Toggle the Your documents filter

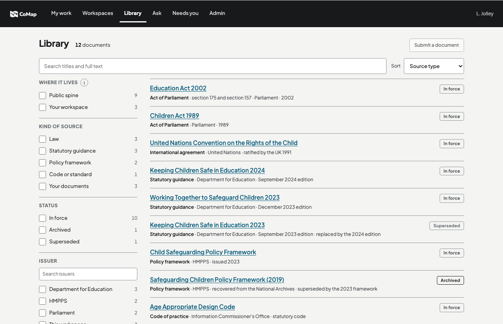[x=43, y=186]
